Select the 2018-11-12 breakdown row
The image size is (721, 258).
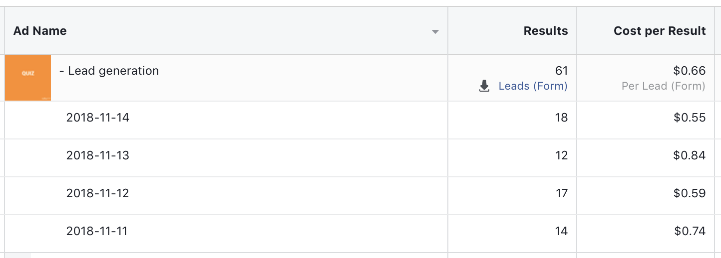click(360, 196)
